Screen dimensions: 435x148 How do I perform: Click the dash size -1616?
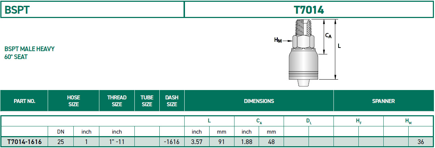(172, 142)
